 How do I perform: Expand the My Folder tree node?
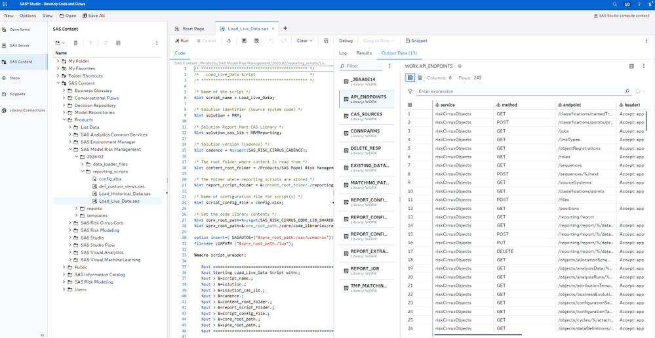58,61
